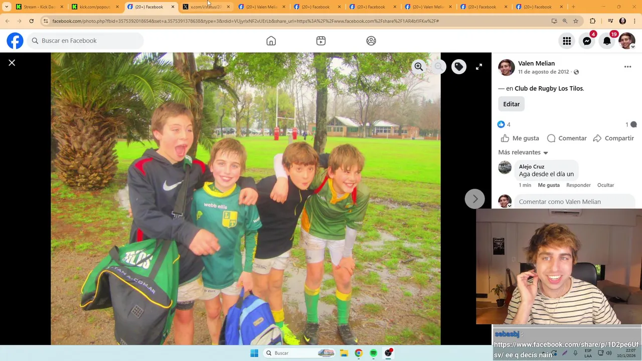Screen dimensions: 642x361
Task: Hide the comment with Ocultar
Action: point(605,185)
